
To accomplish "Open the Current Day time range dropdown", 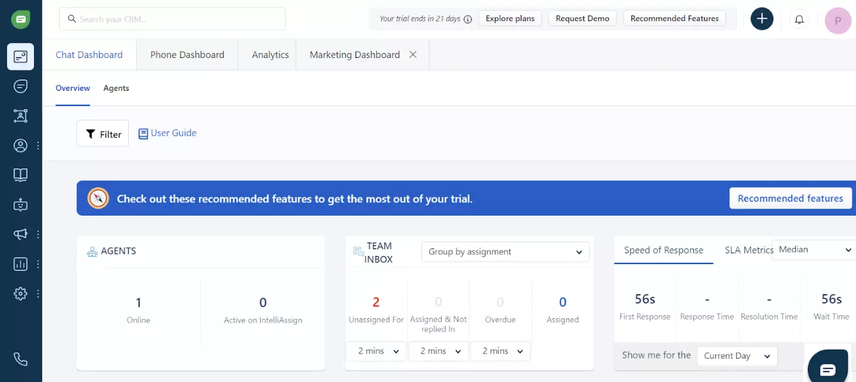I will tap(737, 356).
